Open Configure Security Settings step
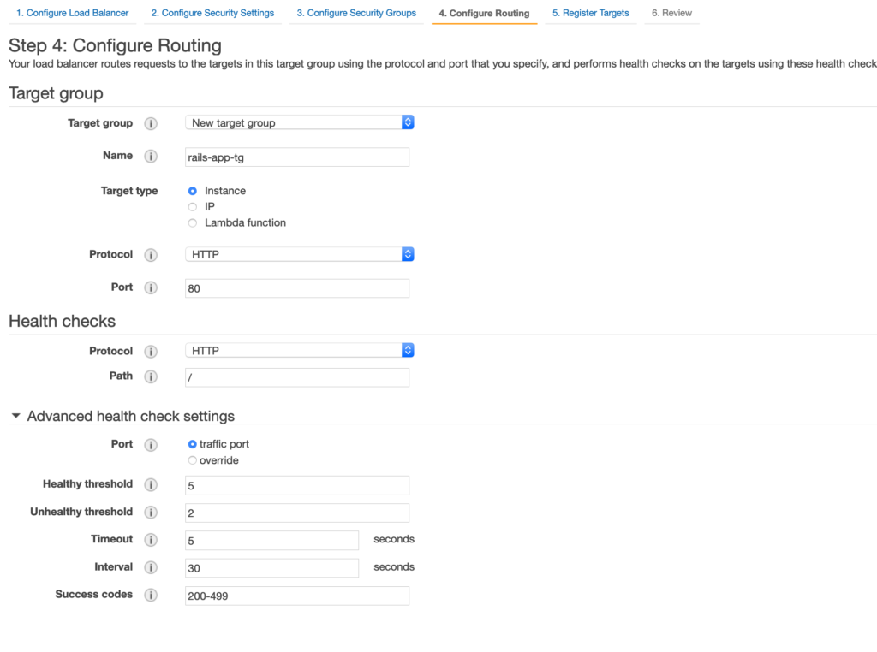The width and height of the screenshot is (877, 652). pyautogui.click(x=212, y=13)
